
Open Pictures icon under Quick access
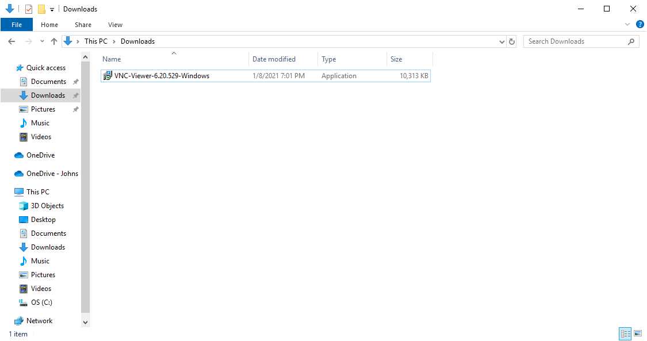[24, 109]
